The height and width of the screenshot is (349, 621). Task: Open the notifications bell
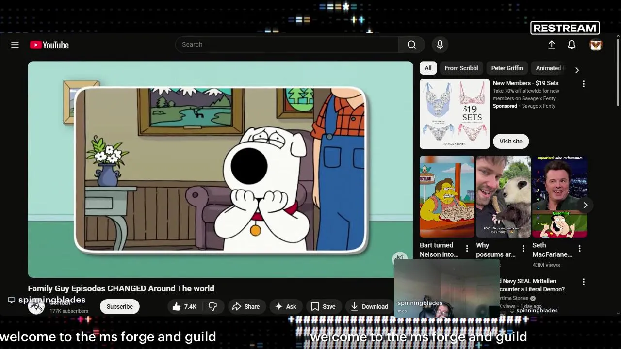pos(572,45)
